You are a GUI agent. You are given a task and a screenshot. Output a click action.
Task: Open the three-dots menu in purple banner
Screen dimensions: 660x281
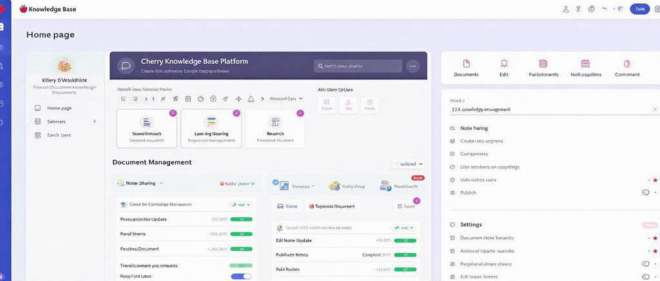(413, 66)
